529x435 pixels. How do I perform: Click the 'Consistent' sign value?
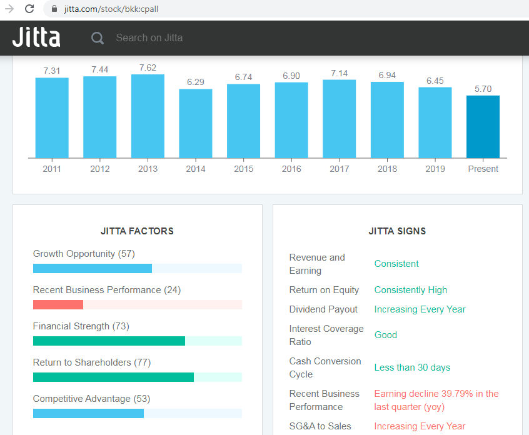(x=396, y=264)
